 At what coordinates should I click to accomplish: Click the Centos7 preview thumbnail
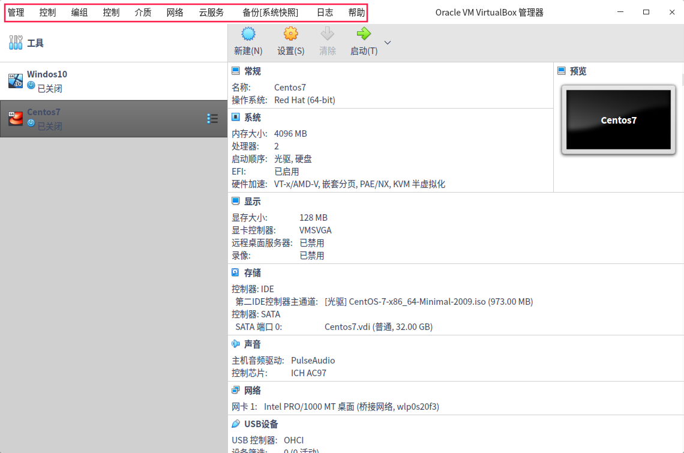pos(619,119)
